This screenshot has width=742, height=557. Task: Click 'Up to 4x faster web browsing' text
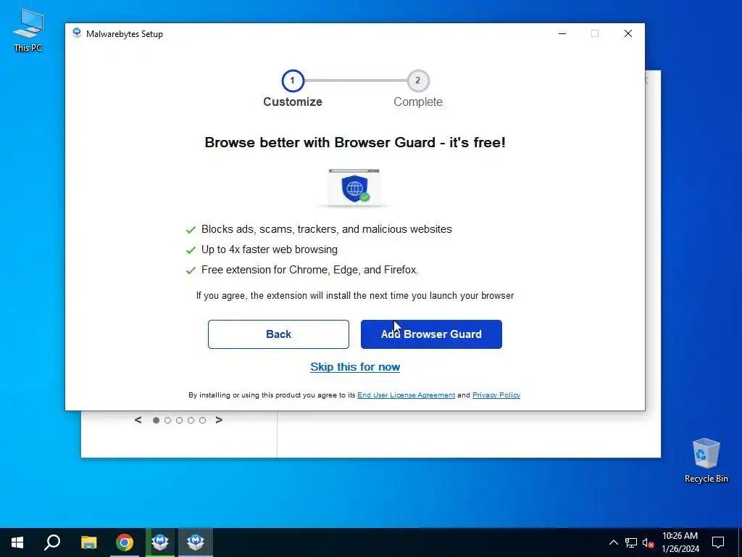pos(270,249)
